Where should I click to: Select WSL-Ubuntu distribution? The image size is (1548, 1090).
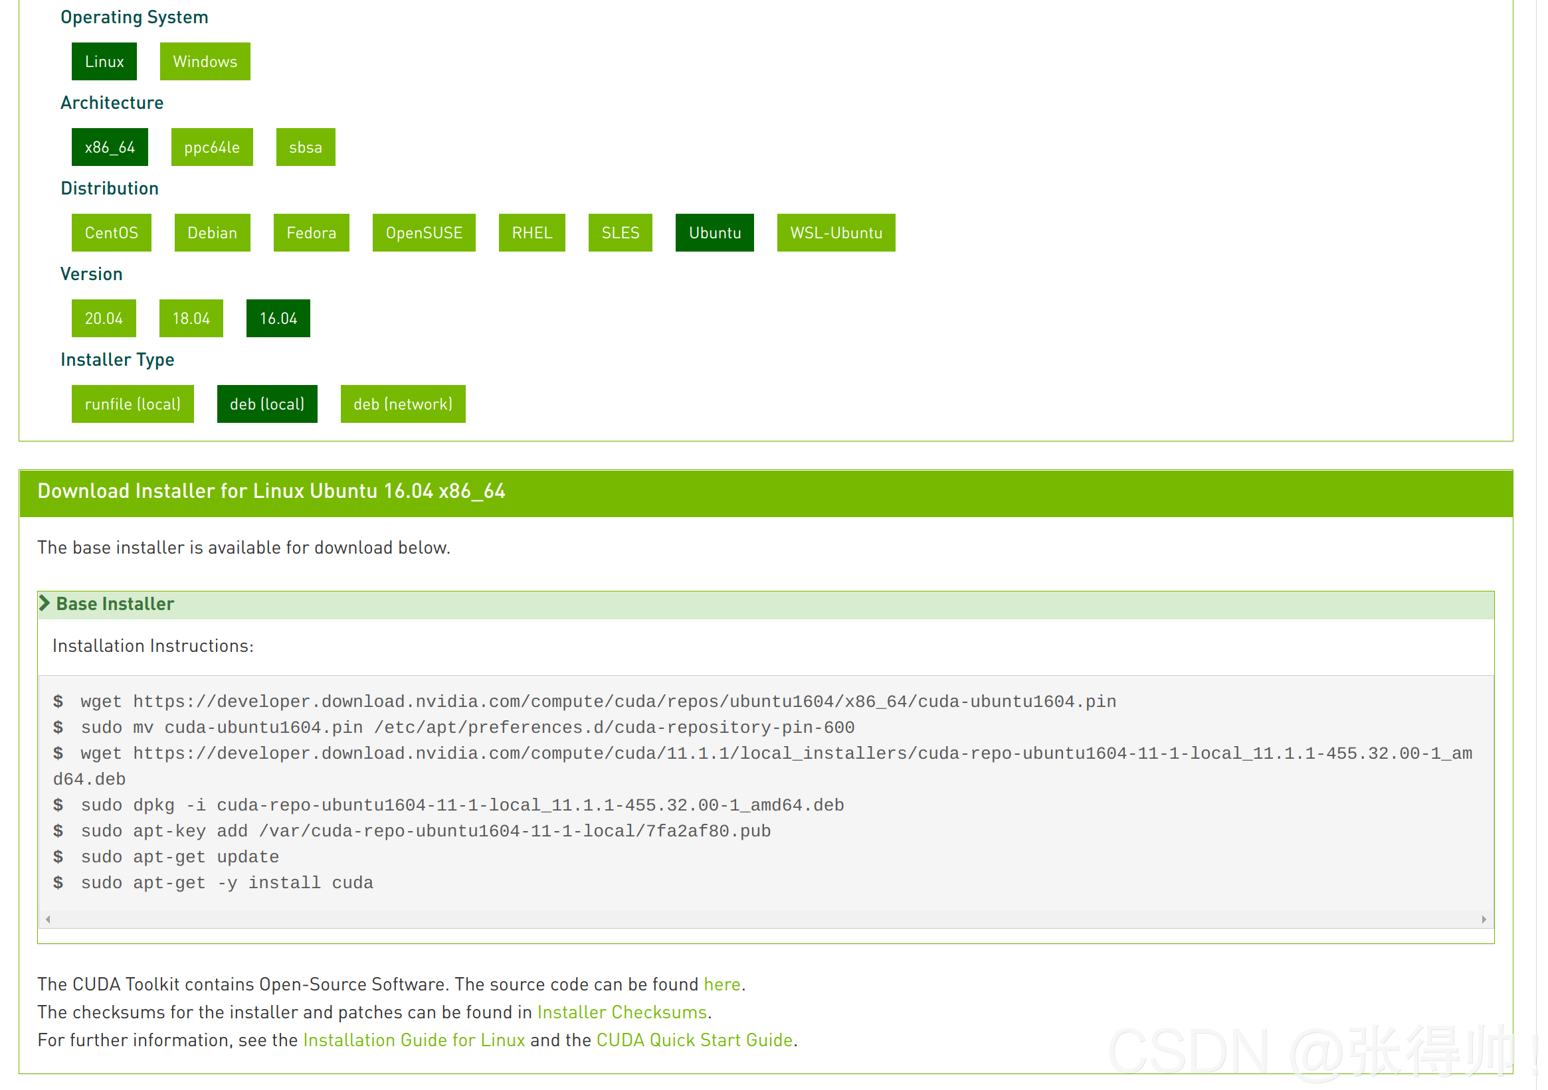[x=835, y=232]
